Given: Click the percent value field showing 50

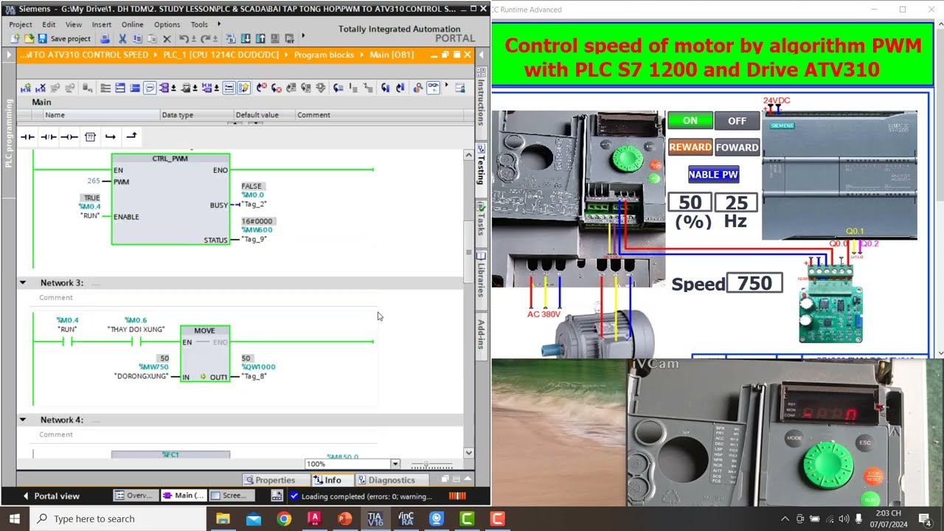Looking at the screenshot, I should 690,203.
